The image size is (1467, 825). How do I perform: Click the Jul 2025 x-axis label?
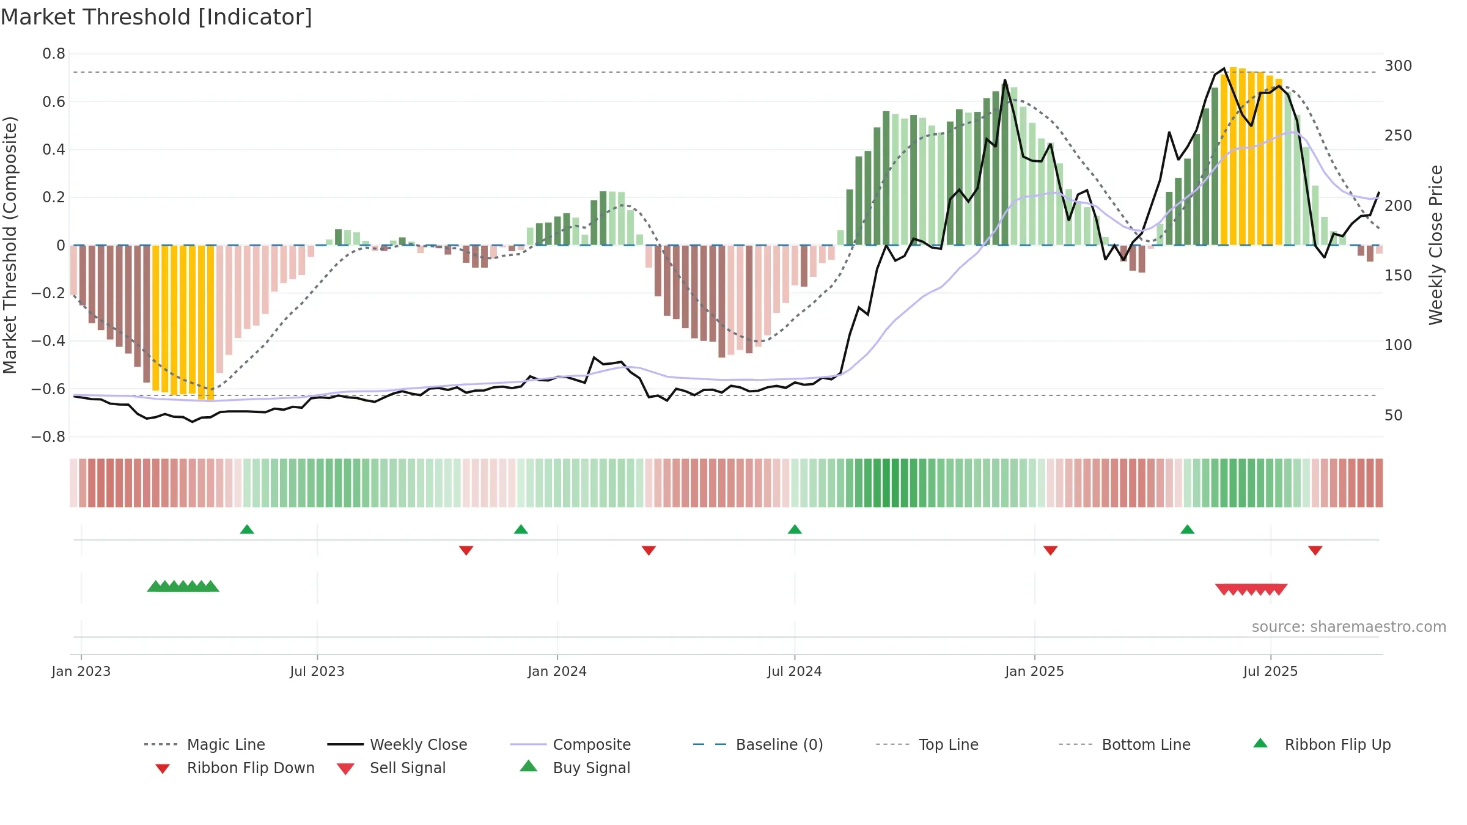(x=1271, y=671)
